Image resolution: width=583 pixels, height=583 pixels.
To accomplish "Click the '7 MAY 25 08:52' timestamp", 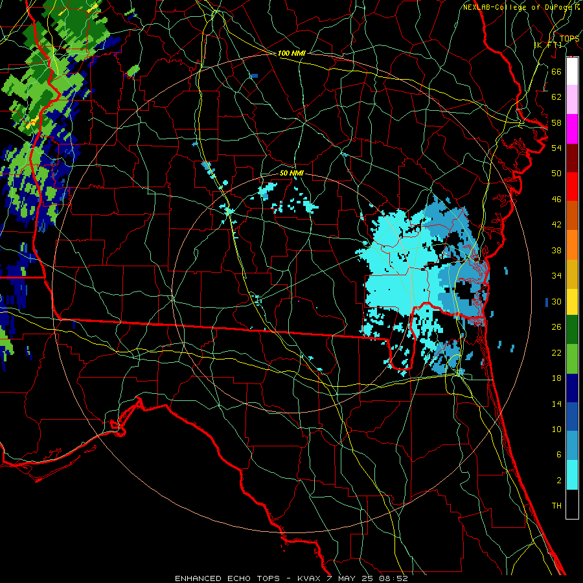I will click(x=367, y=578).
